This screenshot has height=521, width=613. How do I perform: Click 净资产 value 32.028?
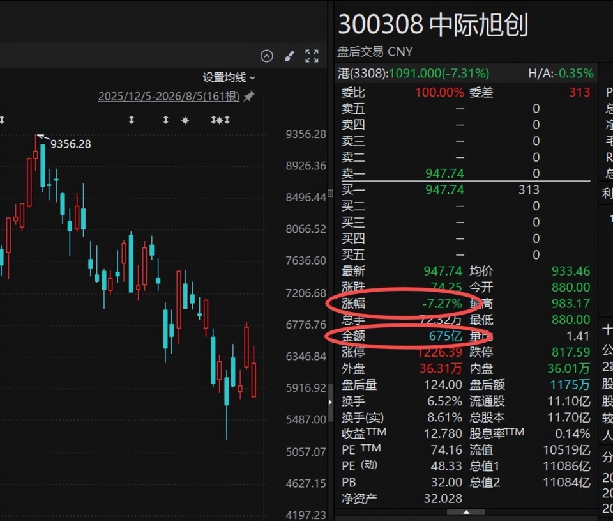[443, 499]
